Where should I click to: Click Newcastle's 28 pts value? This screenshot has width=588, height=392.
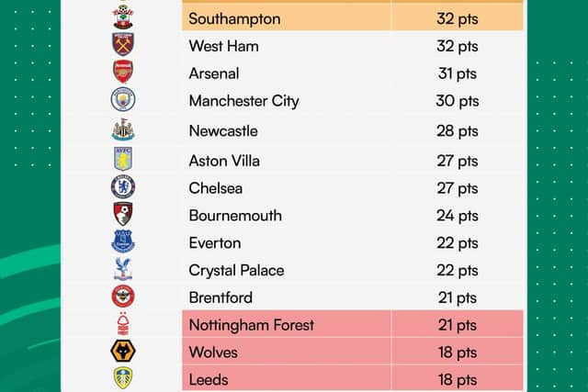pyautogui.click(x=458, y=130)
